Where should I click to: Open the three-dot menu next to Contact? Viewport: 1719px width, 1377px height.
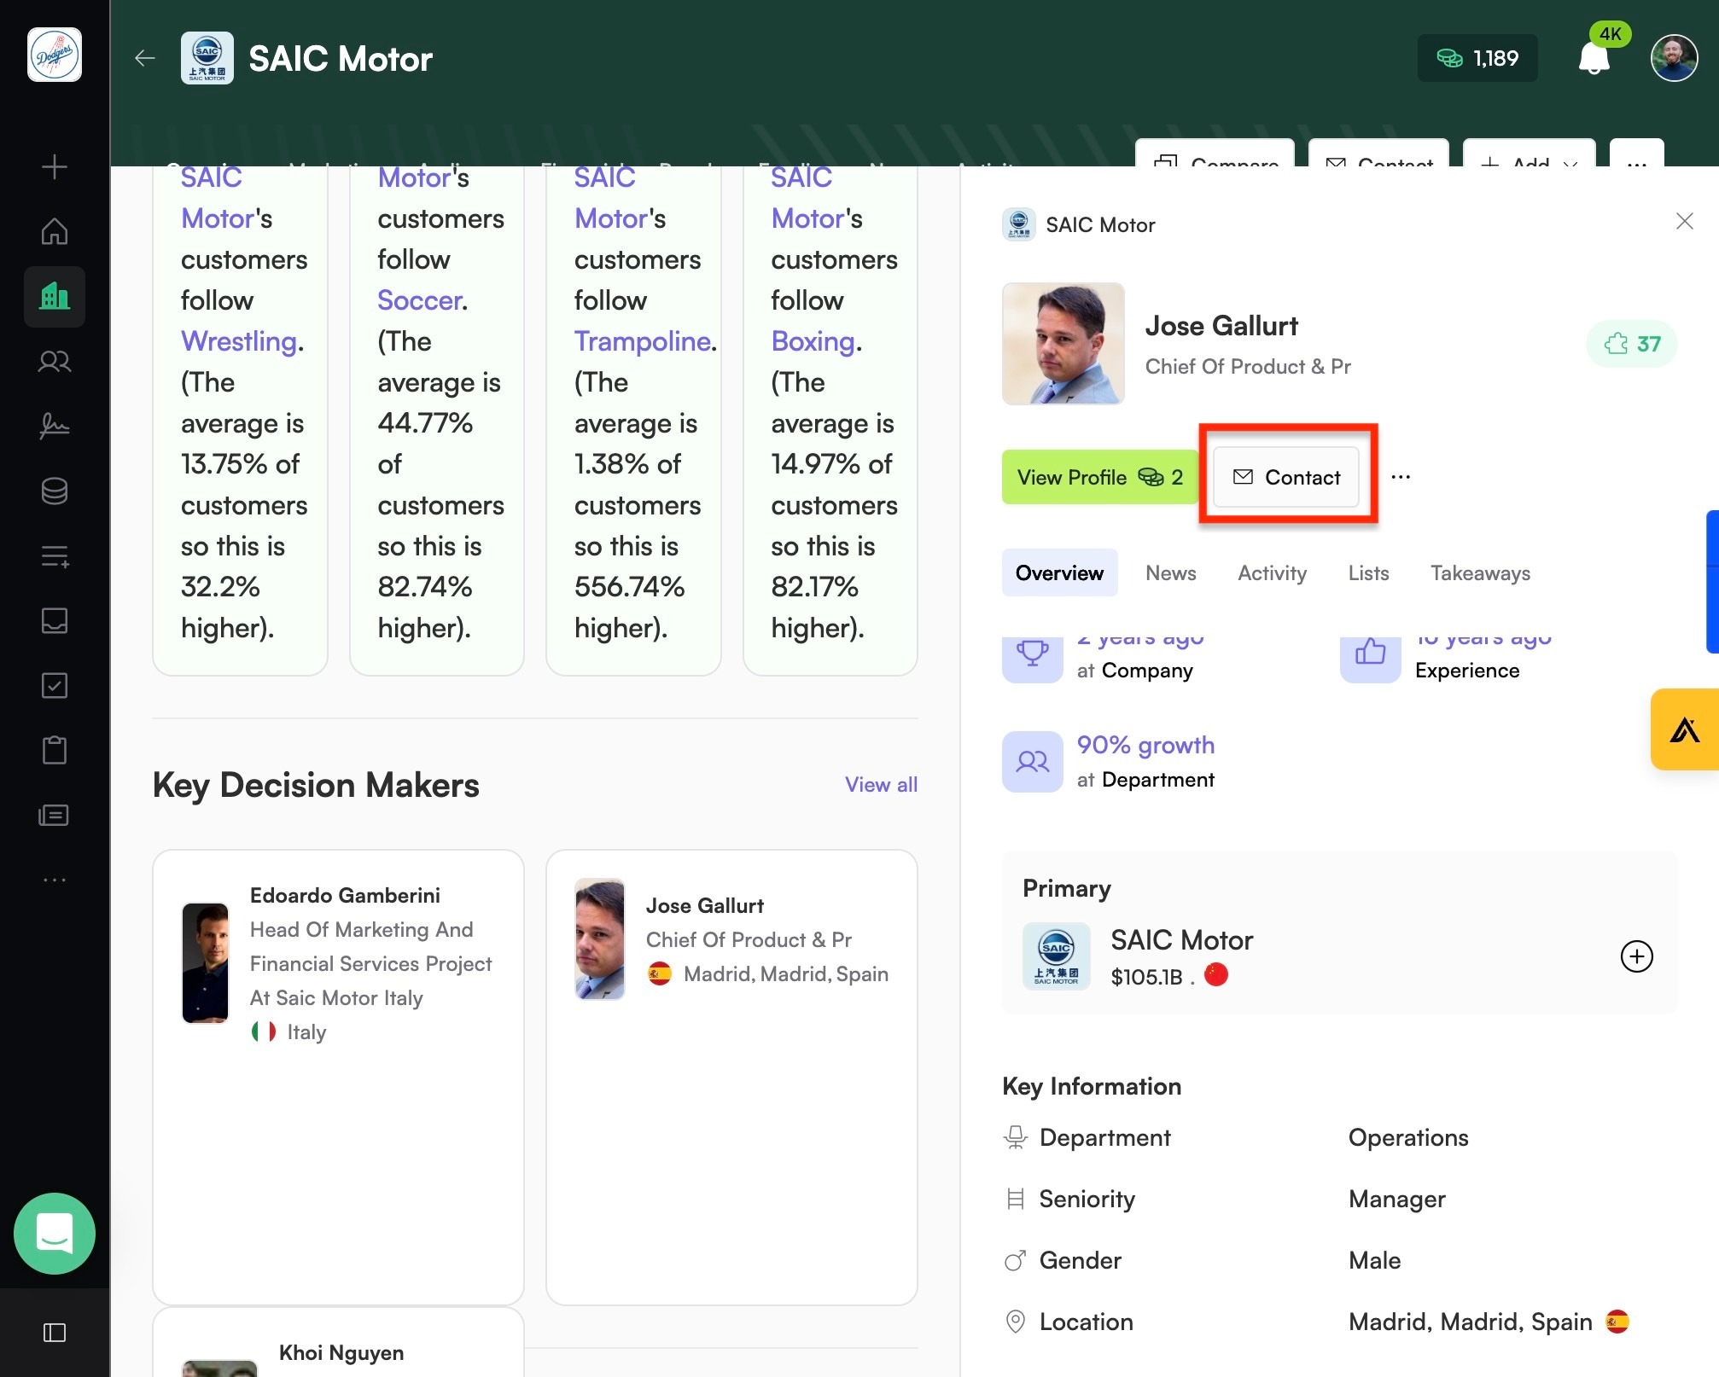1401,477
